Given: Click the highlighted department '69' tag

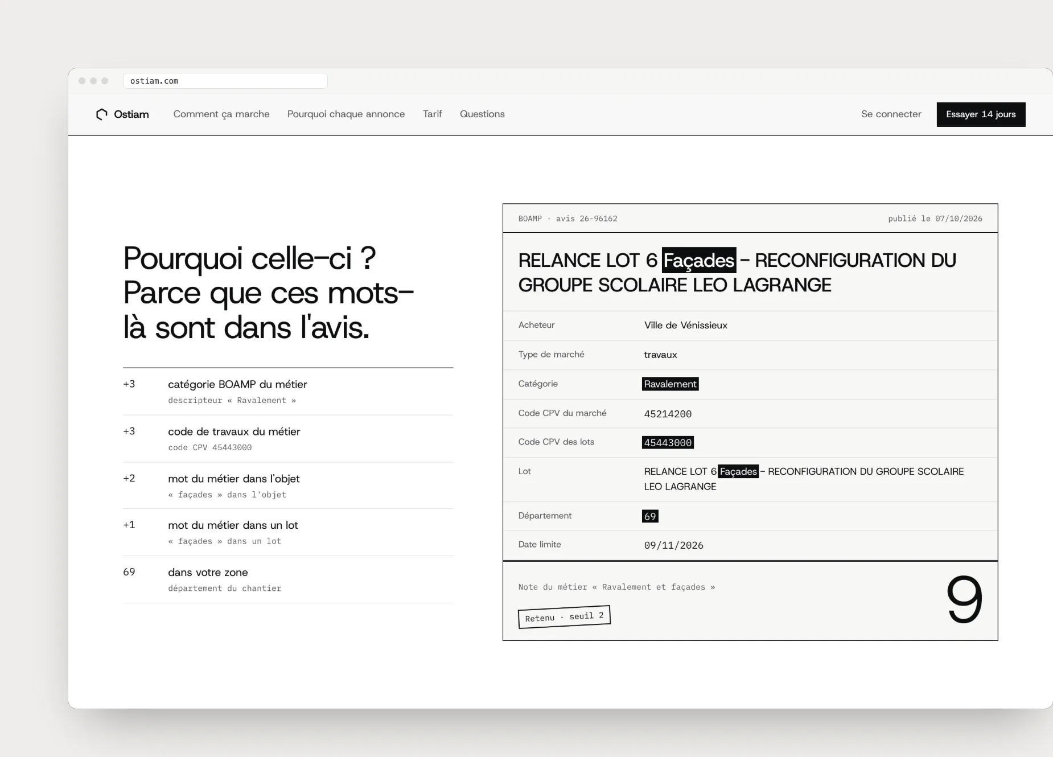Looking at the screenshot, I should pyautogui.click(x=650, y=516).
